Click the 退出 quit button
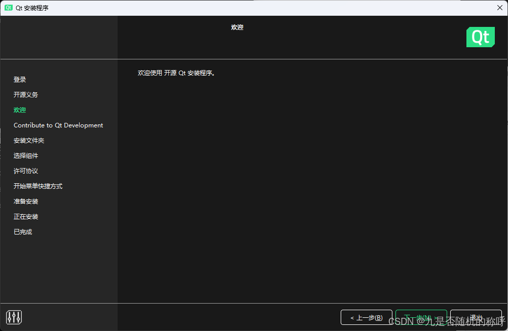Screen dimensions: 508x331 tap(476, 317)
